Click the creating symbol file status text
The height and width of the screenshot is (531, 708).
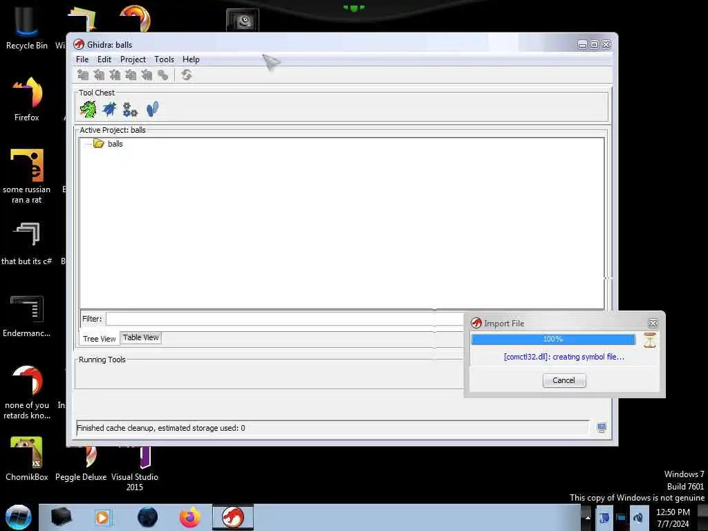[564, 357]
